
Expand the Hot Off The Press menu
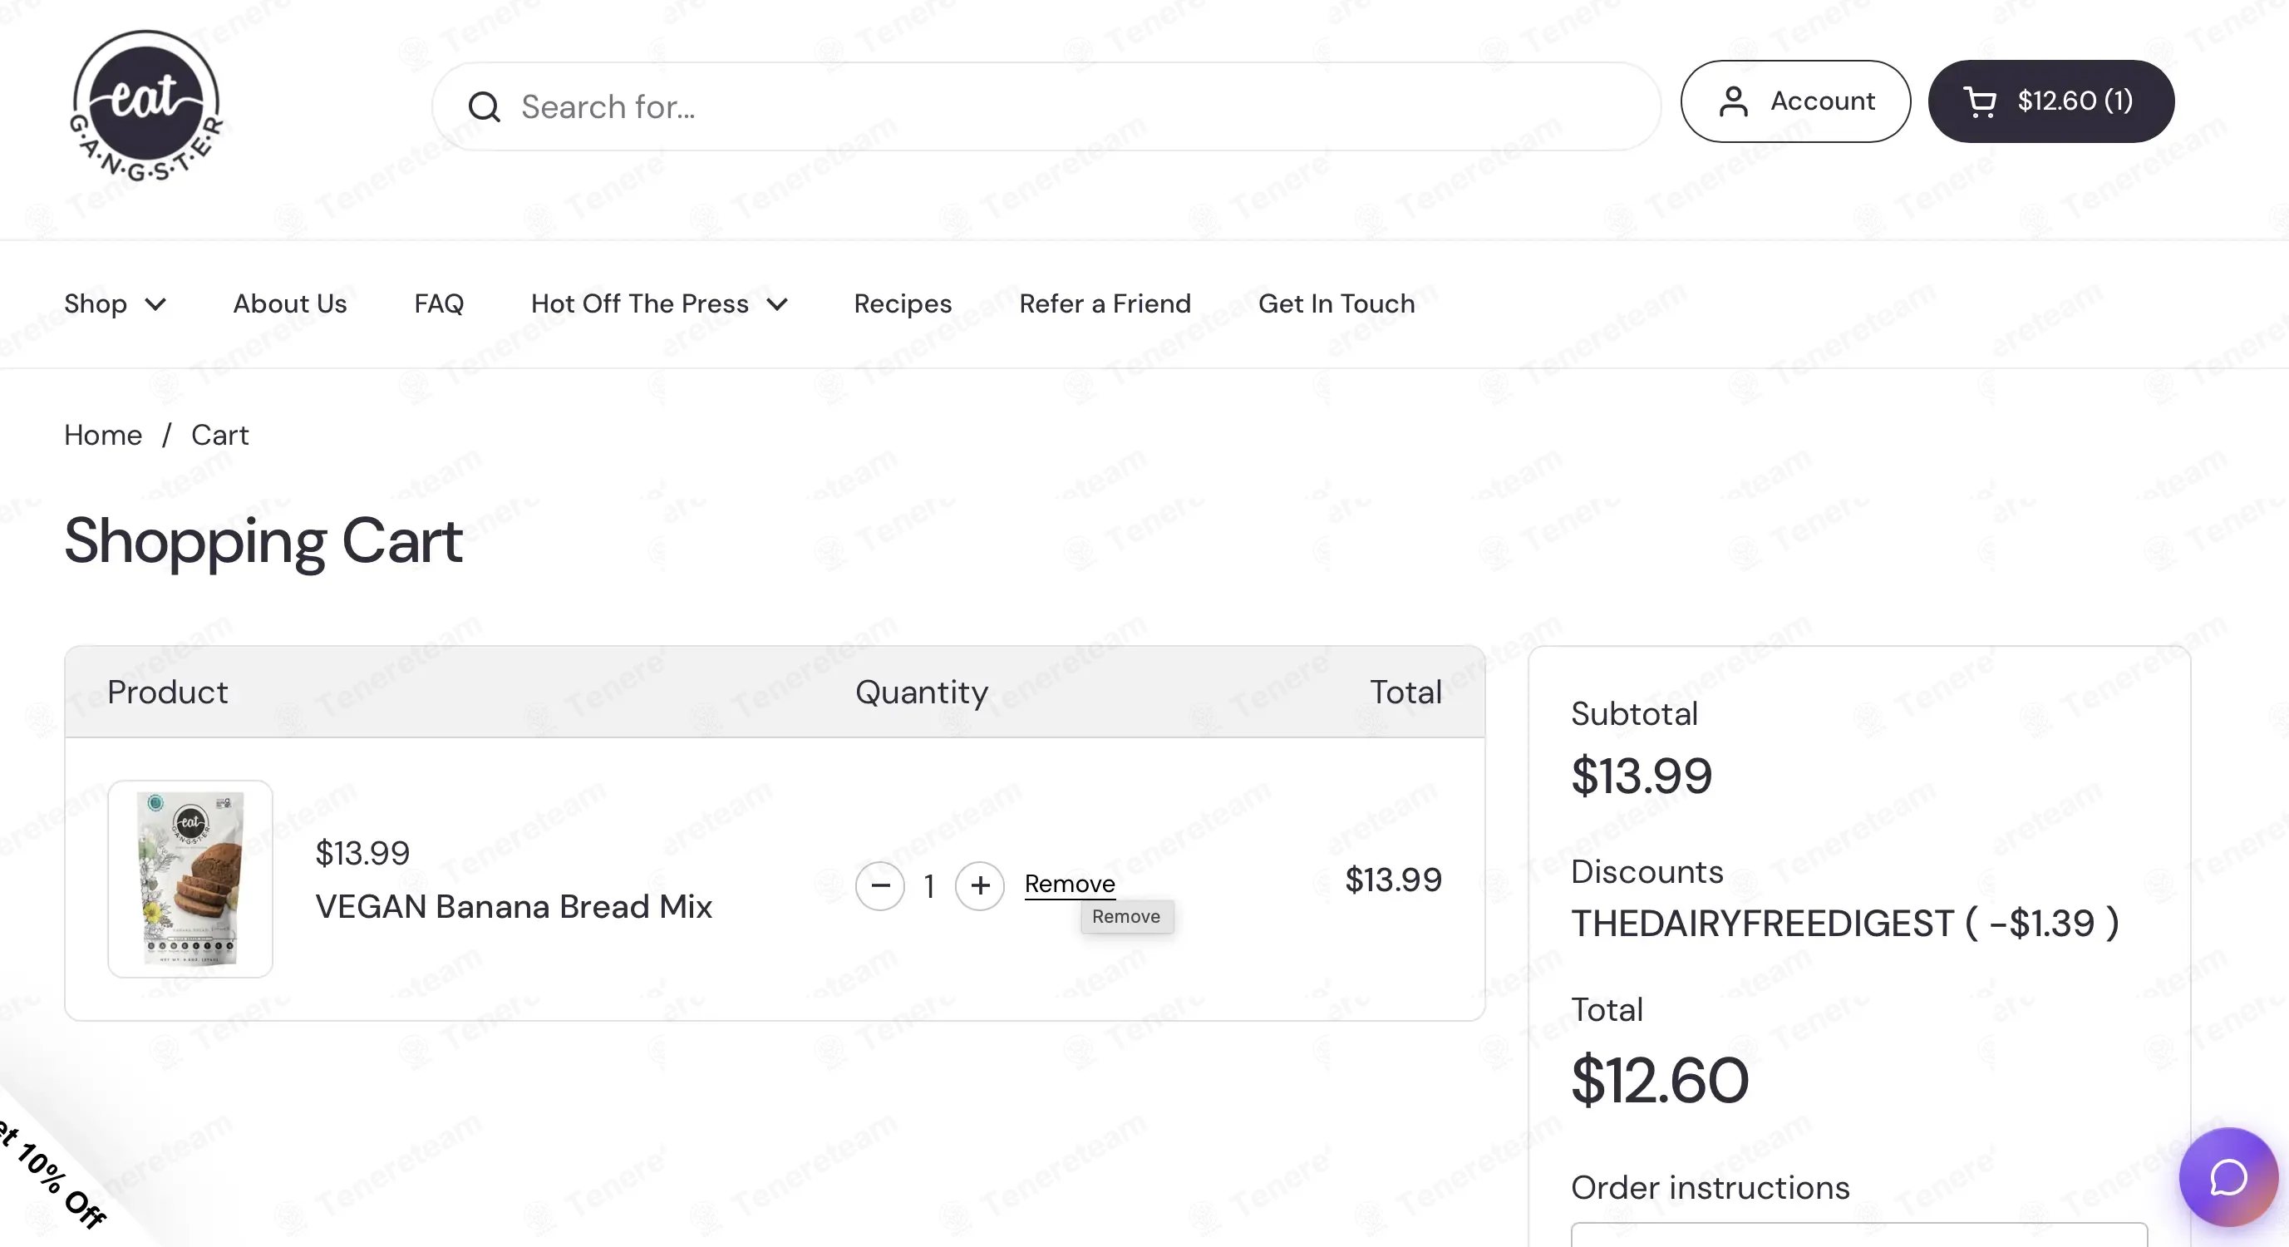(659, 304)
